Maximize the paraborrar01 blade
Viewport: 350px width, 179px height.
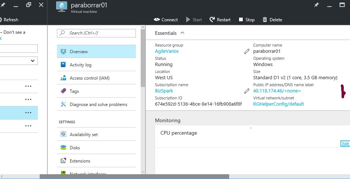tap(342, 5)
